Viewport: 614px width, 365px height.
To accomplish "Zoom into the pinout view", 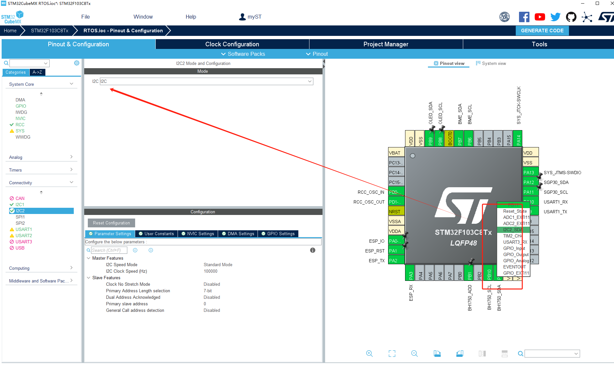I will (x=370, y=353).
